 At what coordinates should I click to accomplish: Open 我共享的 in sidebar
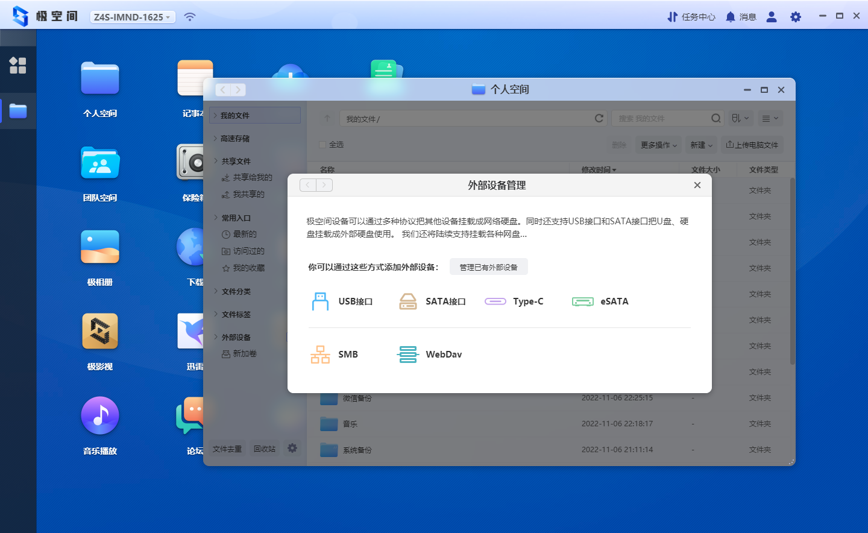244,194
